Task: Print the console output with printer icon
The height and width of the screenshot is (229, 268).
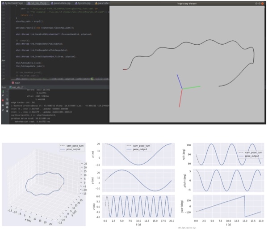Action: pyautogui.click(x=7, y=107)
